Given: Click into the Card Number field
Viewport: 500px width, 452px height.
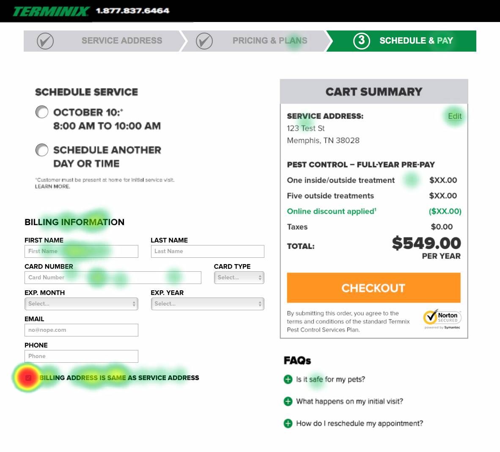Looking at the screenshot, I should point(113,278).
